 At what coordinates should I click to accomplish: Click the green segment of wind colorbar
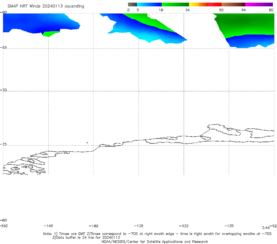[x=175, y=5]
